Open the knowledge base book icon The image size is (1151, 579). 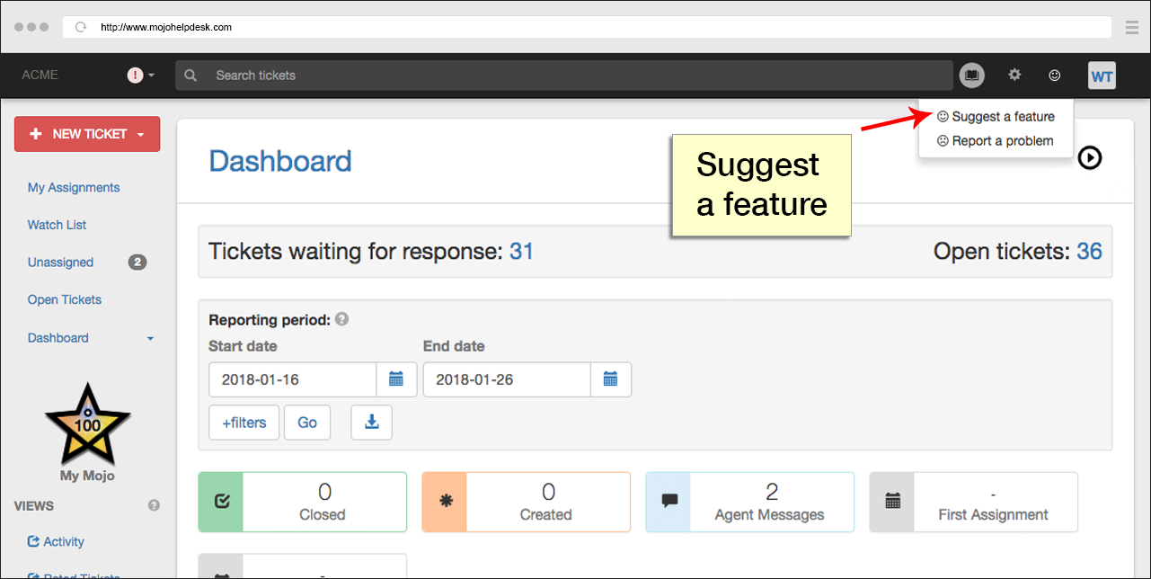point(971,76)
